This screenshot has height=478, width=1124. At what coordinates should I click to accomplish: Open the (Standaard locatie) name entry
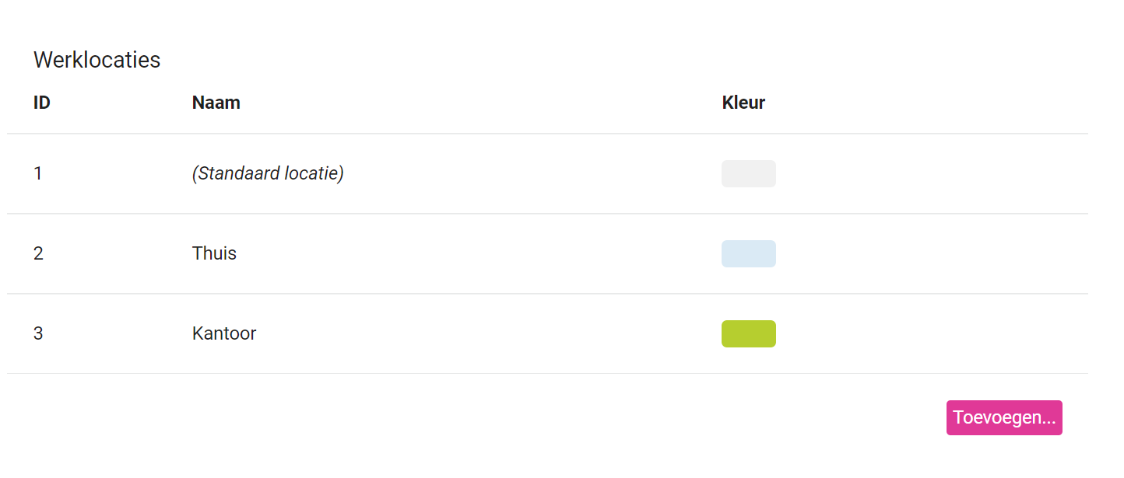click(268, 173)
